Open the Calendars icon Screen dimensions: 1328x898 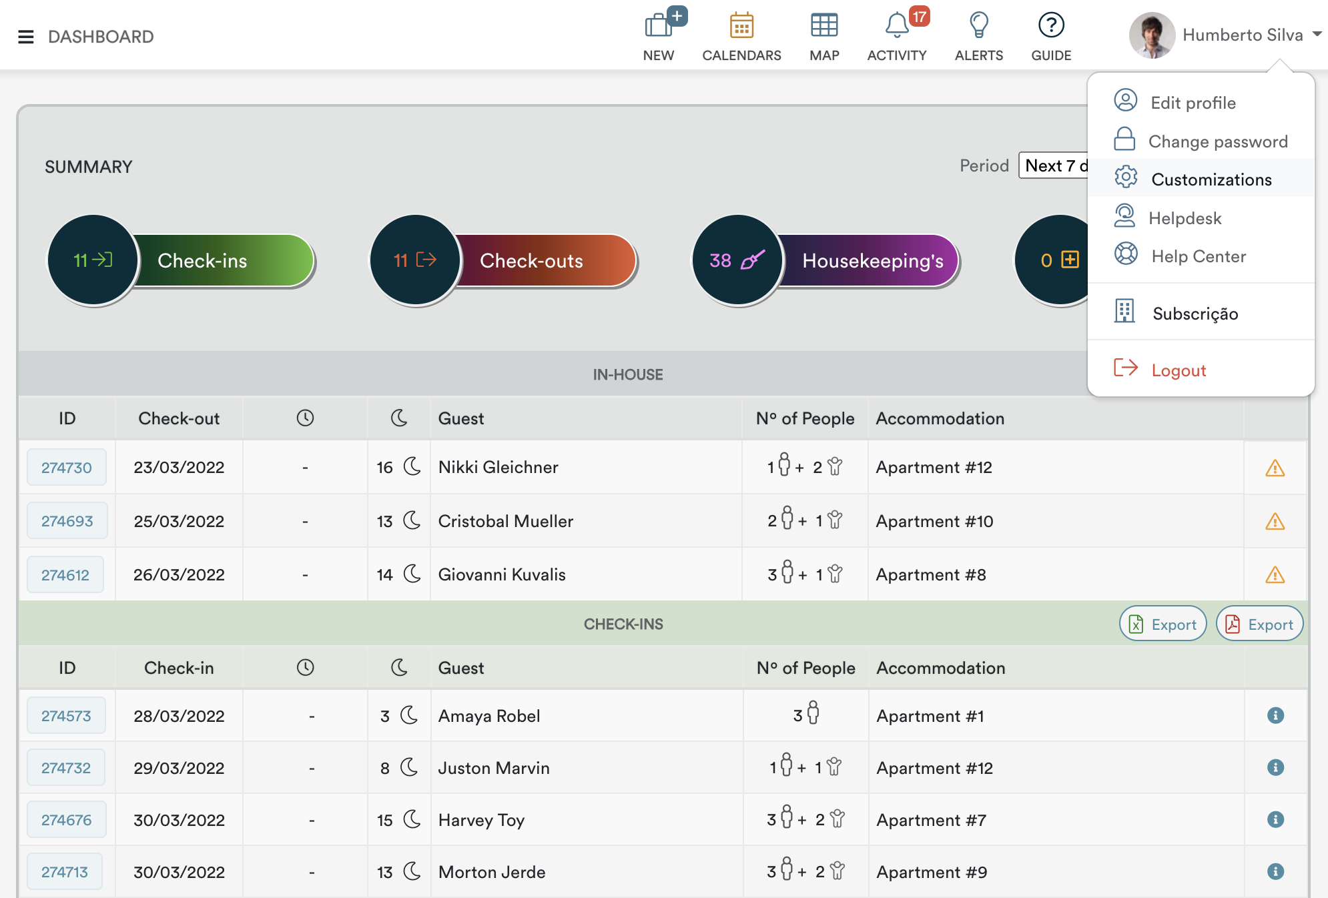(x=741, y=25)
